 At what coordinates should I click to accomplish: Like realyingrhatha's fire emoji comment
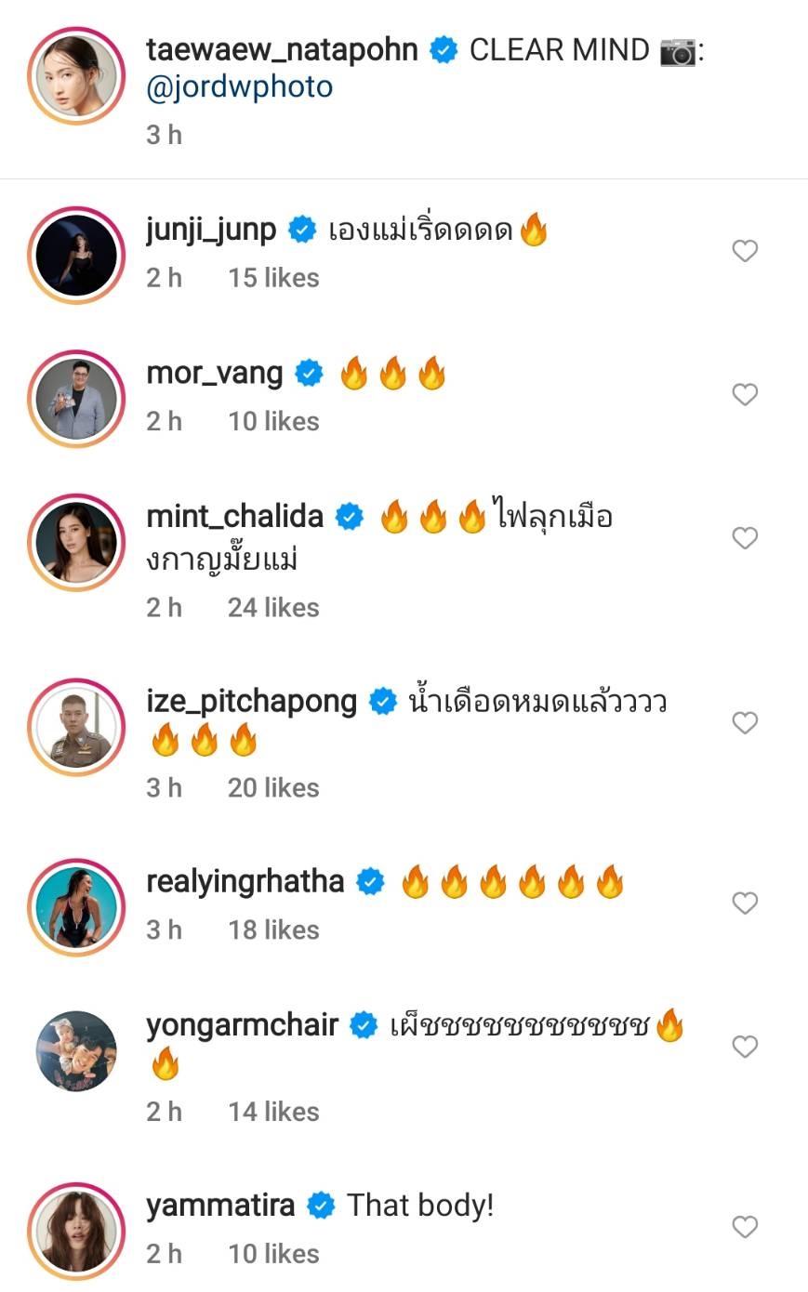pos(745,903)
